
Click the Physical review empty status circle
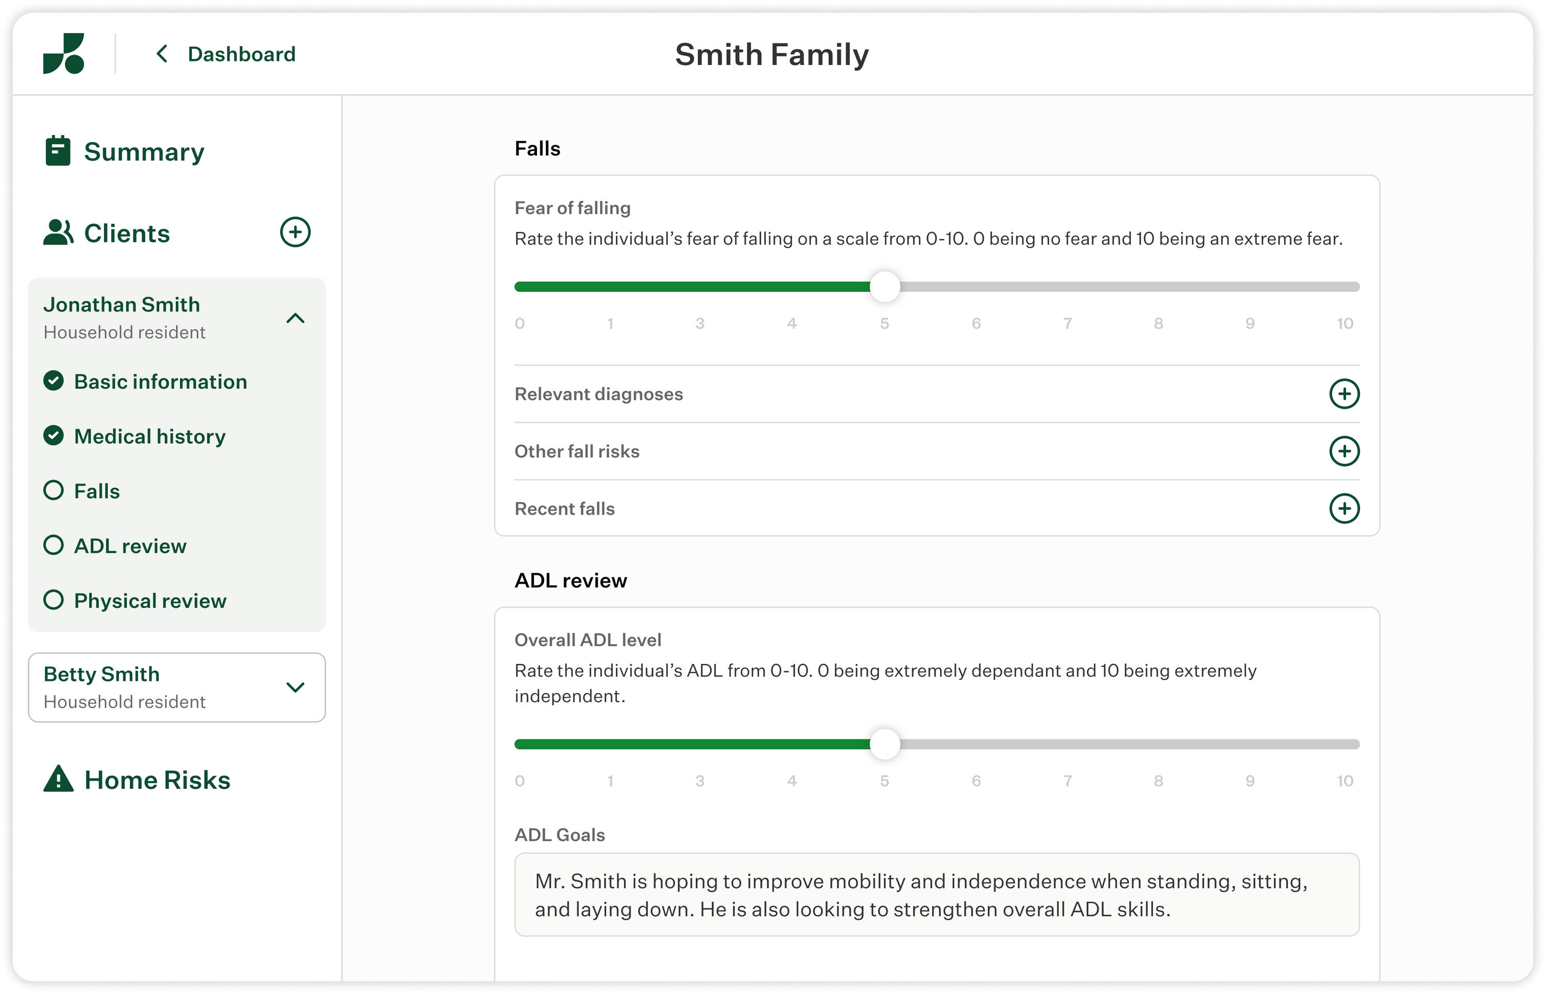54,600
